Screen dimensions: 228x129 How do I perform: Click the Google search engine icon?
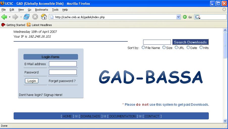click(x=197, y=17)
